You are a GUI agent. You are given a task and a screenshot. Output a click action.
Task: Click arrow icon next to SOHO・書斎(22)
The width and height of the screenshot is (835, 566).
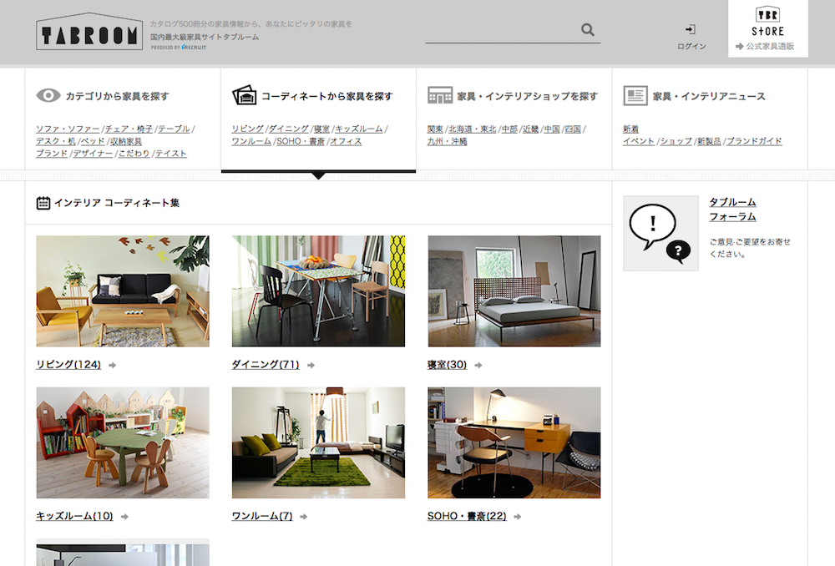517,517
